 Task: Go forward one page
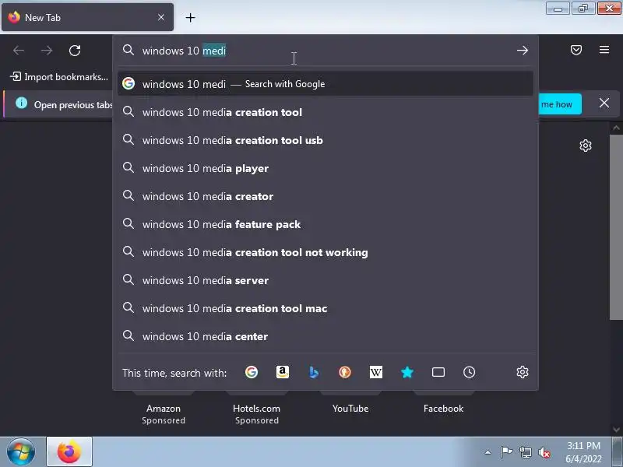point(47,51)
